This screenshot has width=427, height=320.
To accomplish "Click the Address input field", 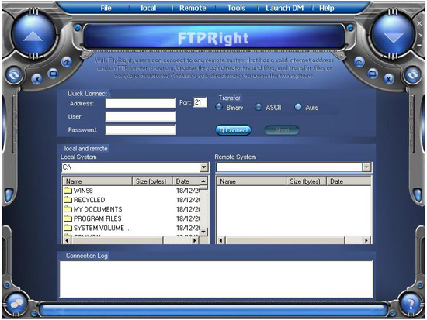I will pos(141,103).
